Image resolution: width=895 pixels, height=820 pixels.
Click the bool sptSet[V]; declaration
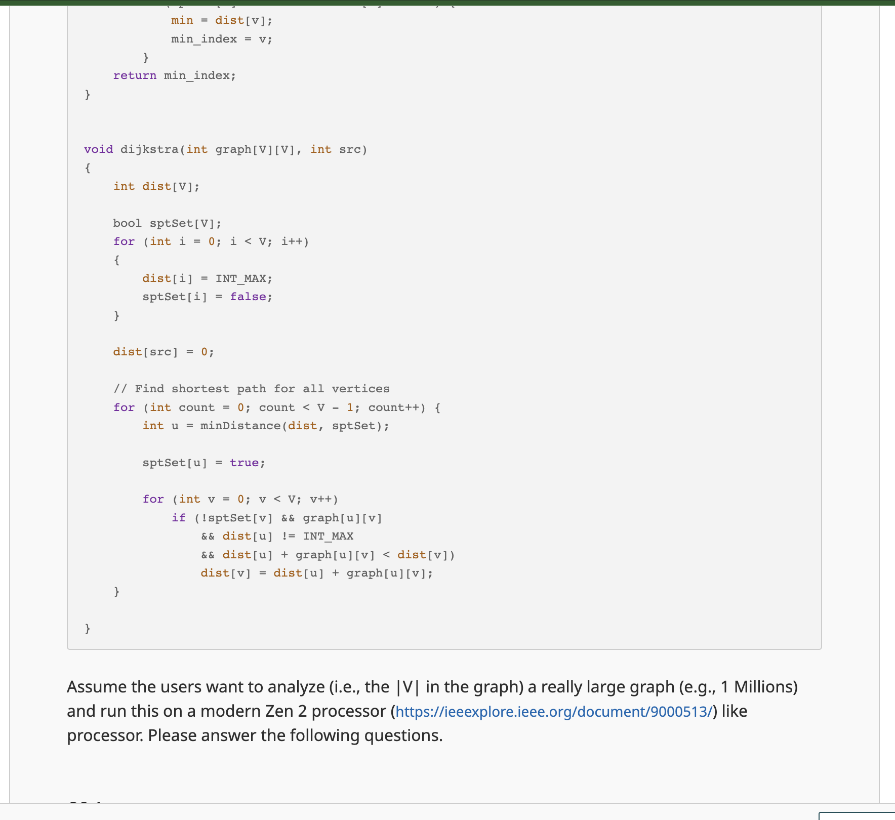pyautogui.click(x=167, y=223)
